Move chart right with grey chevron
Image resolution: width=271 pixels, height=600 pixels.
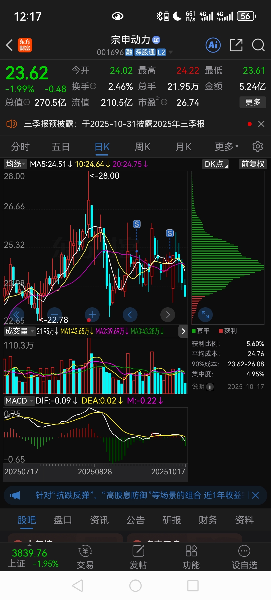(168, 315)
